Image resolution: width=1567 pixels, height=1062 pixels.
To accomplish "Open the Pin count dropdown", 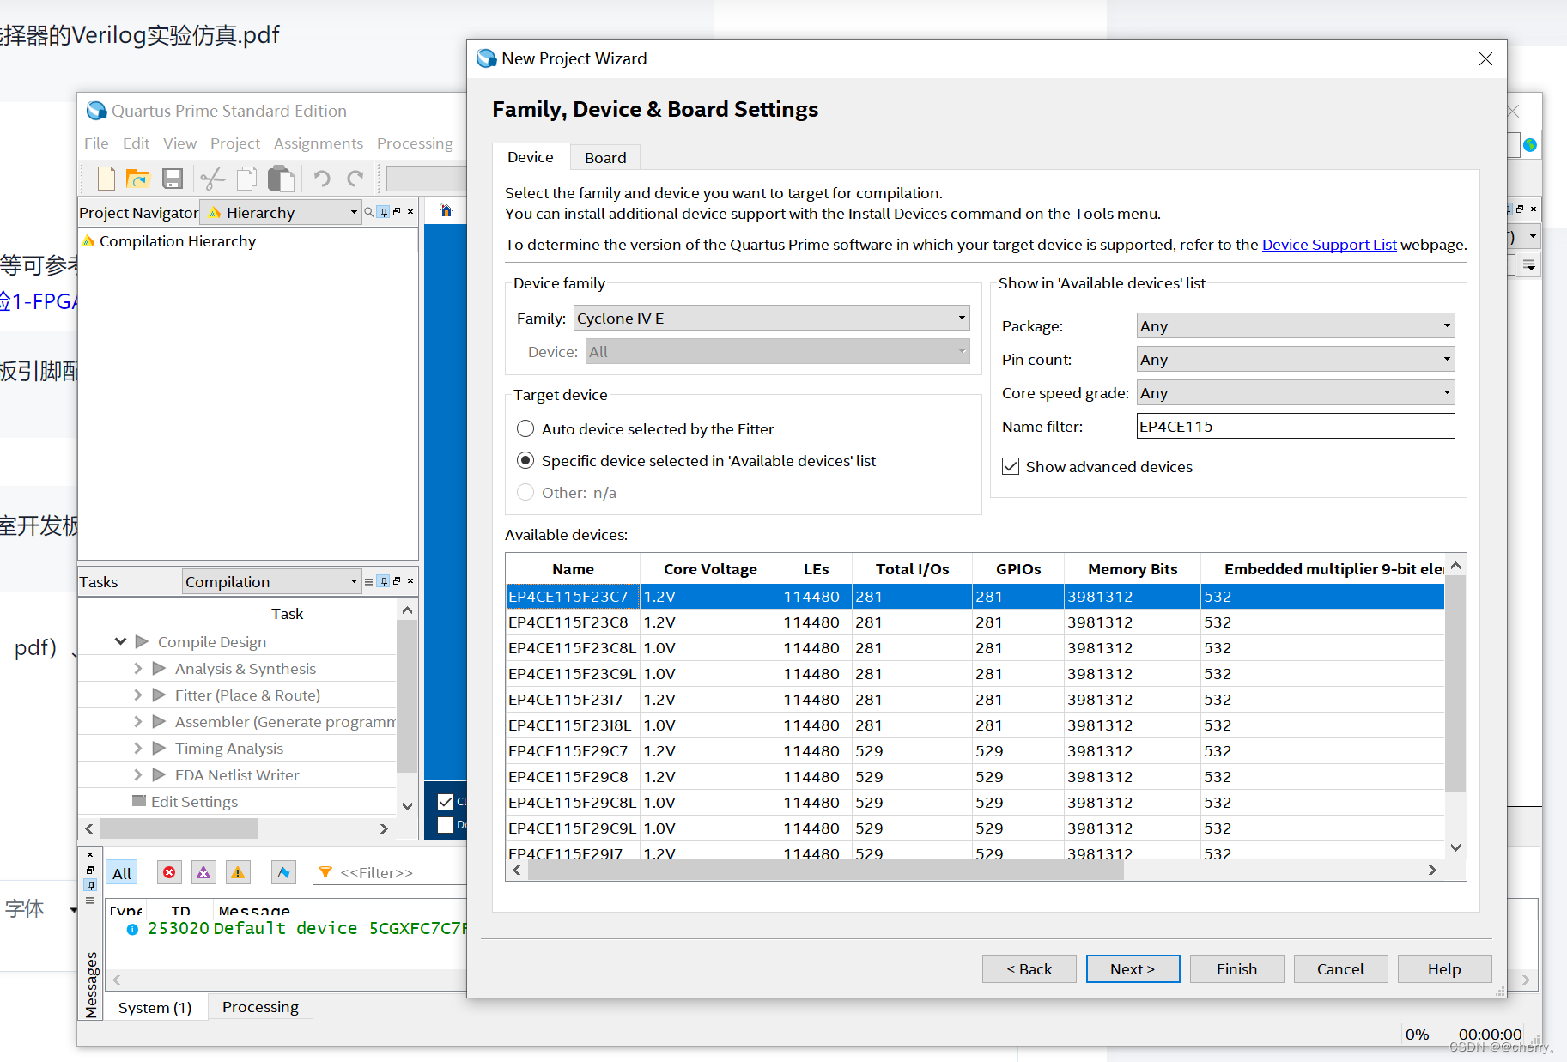I will pos(1295,359).
